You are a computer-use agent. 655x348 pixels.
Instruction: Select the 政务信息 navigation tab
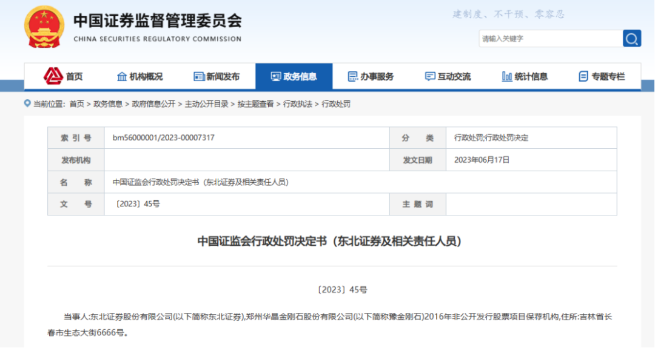click(294, 77)
